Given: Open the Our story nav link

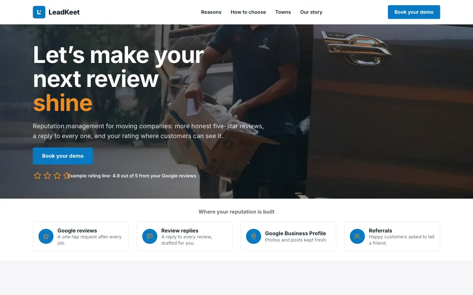Looking at the screenshot, I should 311,12.
